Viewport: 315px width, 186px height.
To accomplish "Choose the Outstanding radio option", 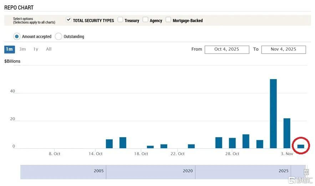I will pyautogui.click(x=59, y=36).
